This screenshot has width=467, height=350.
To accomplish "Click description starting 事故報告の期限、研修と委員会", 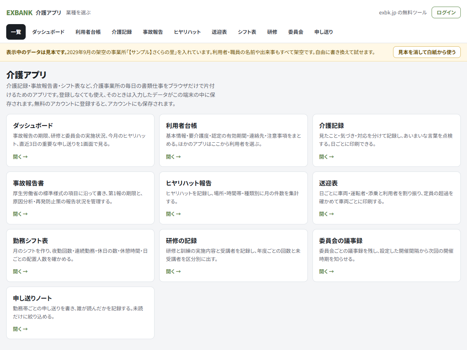I will coord(79,140).
